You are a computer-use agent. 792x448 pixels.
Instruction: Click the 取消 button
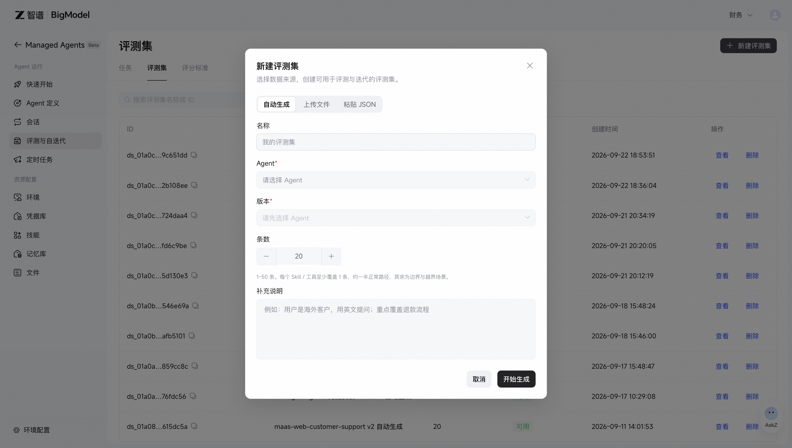479,379
